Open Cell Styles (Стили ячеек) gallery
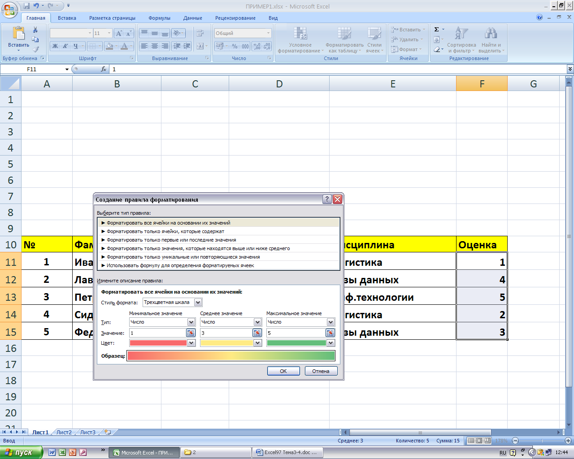Image resolution: width=574 pixels, height=459 pixels. 374,40
